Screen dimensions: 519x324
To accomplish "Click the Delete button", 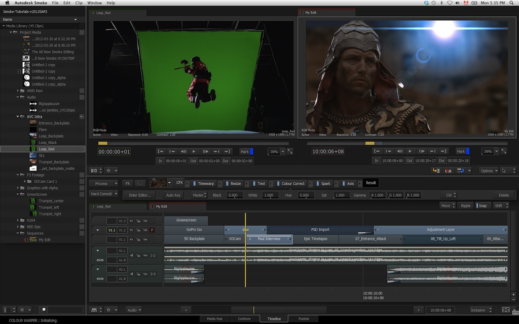I will [x=504, y=195].
